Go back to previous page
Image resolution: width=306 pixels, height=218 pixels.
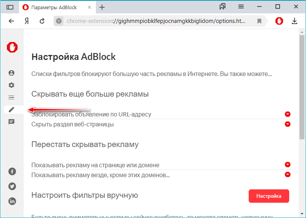[x=11, y=21]
